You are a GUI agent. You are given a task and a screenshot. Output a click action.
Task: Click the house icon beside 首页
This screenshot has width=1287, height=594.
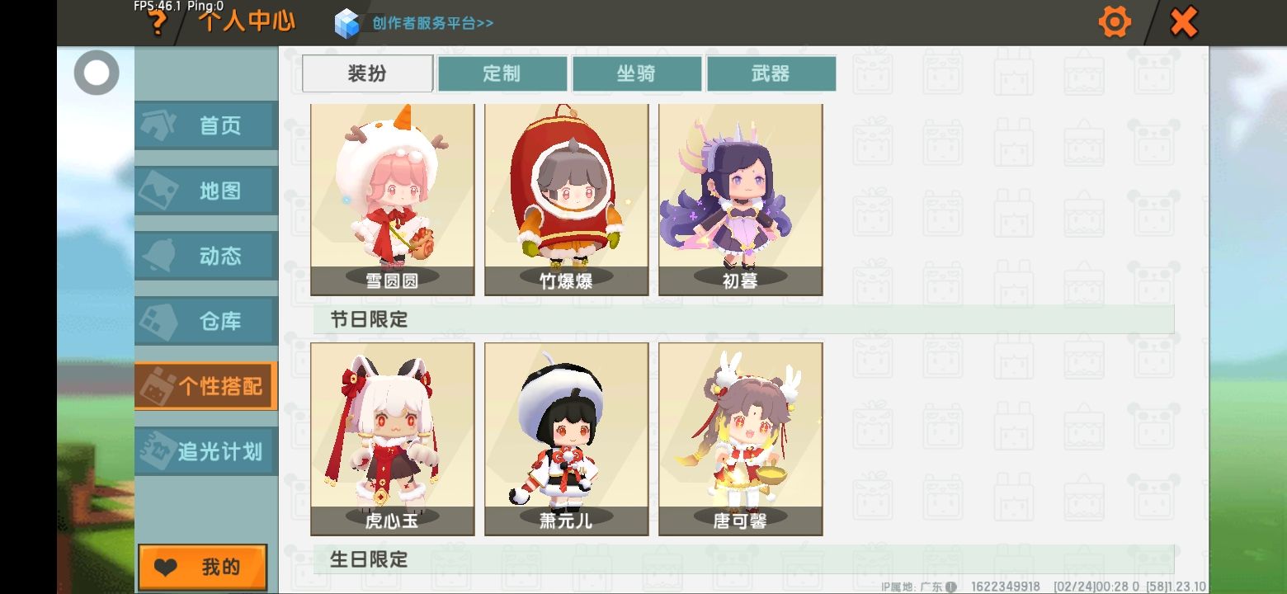158,125
